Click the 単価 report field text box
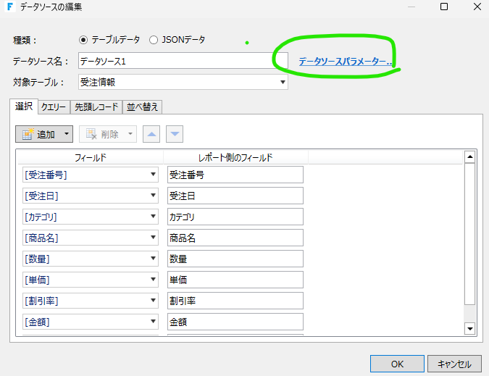Image resolution: width=489 pixels, height=376 pixels. click(x=235, y=280)
